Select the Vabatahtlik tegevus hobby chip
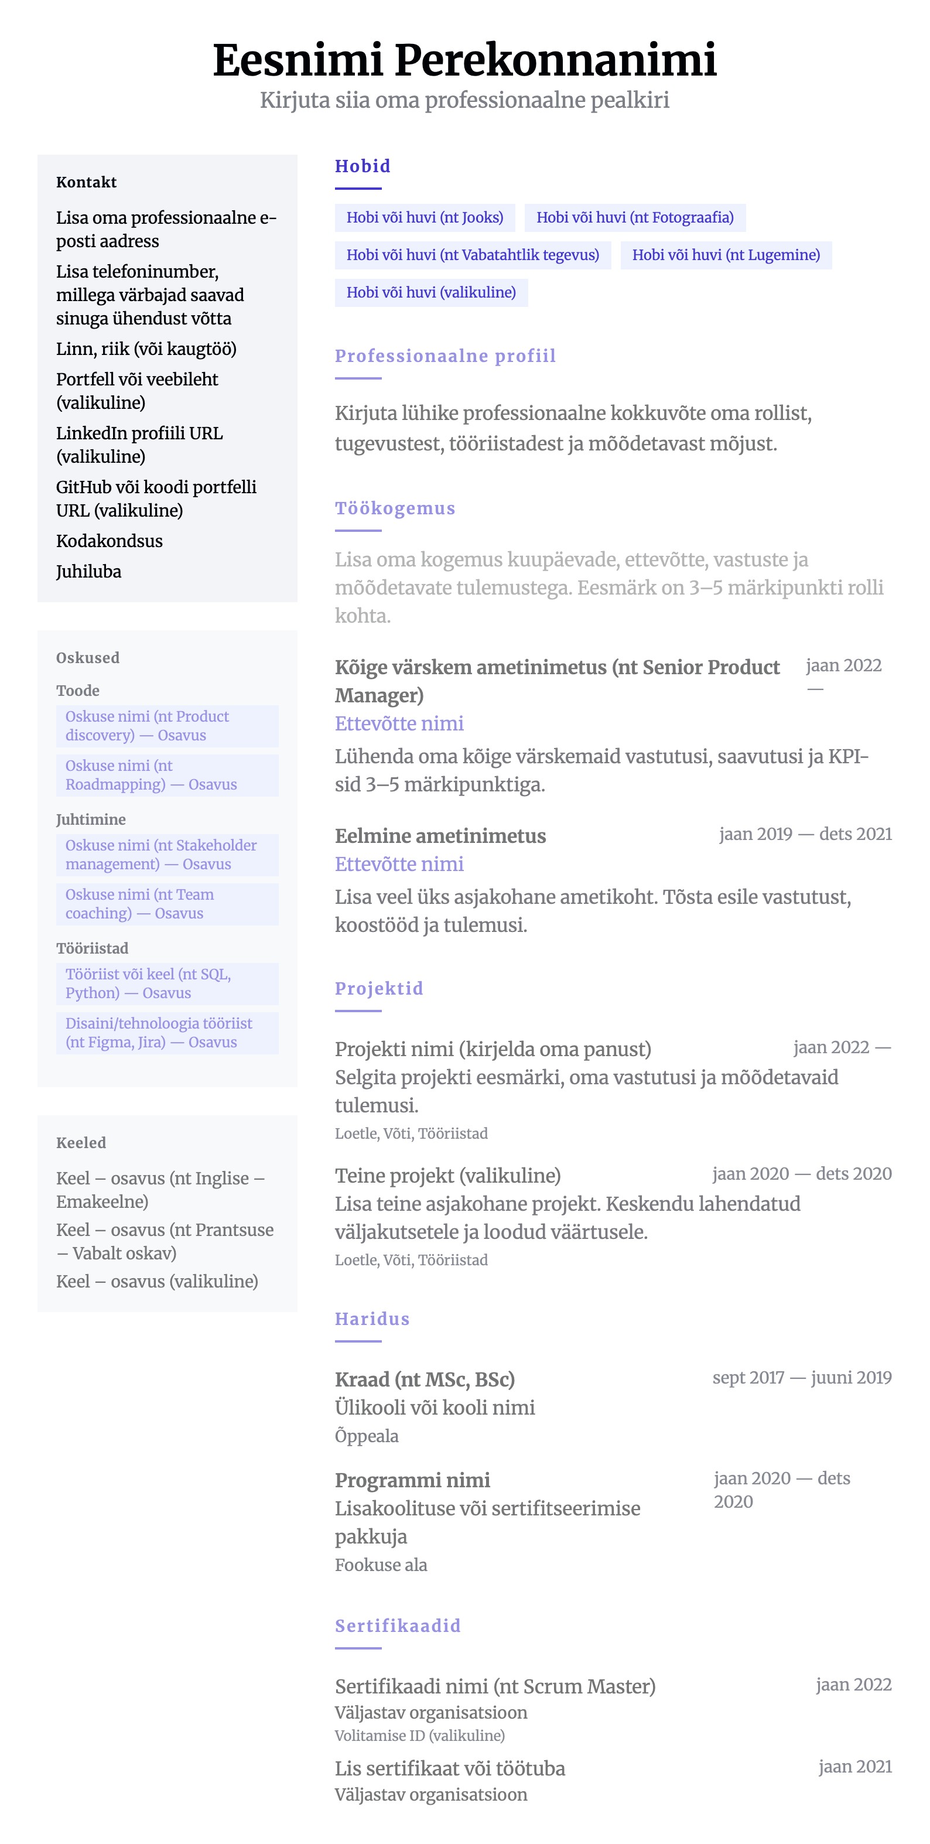 473,255
